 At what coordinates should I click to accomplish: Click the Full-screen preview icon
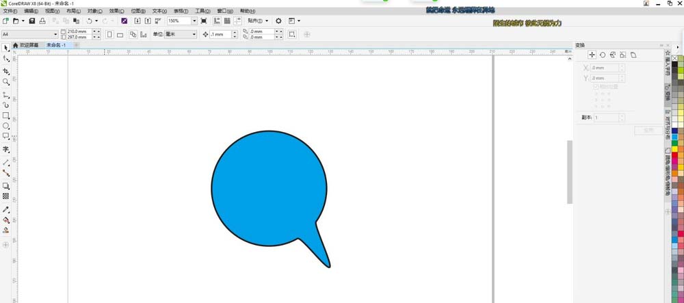point(204,21)
